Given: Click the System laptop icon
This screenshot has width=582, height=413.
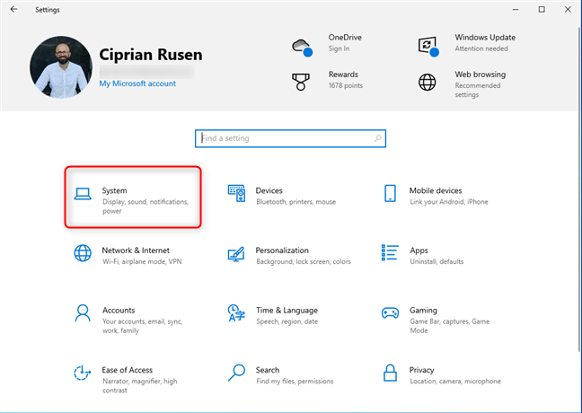Looking at the screenshot, I should point(83,194).
